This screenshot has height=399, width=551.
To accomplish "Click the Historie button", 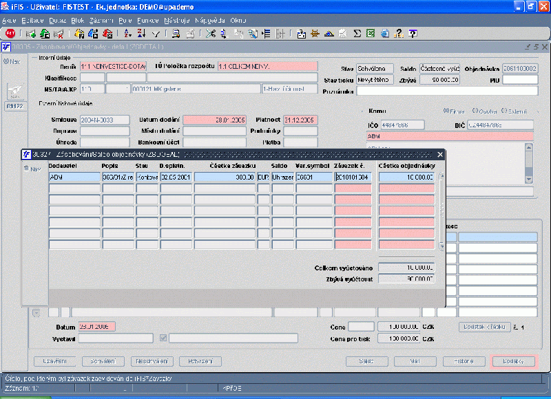I will coord(464,361).
